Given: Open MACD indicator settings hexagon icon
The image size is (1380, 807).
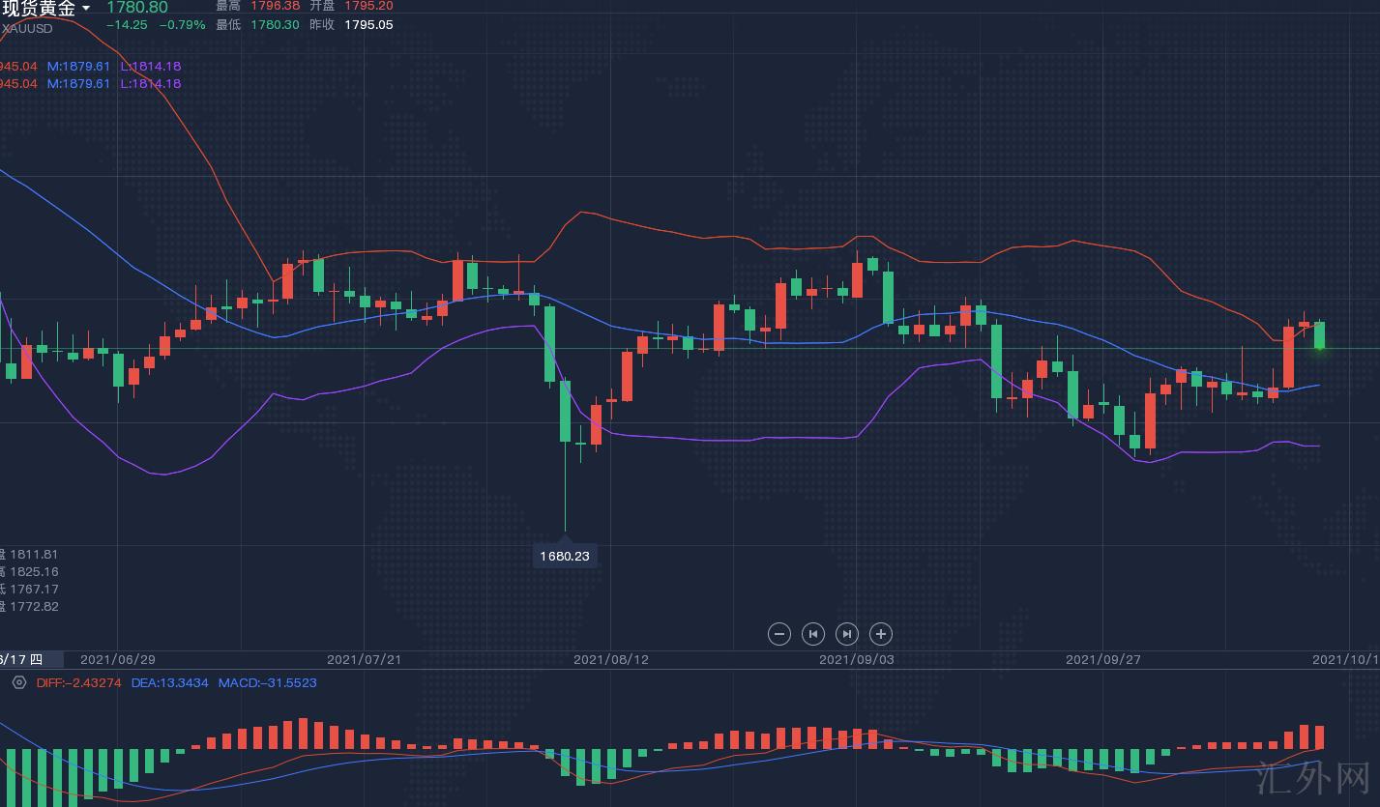Looking at the screenshot, I should (x=18, y=682).
